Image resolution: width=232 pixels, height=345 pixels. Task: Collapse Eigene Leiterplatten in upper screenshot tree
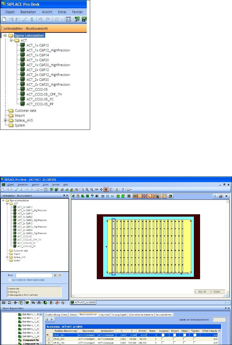pos(5,35)
